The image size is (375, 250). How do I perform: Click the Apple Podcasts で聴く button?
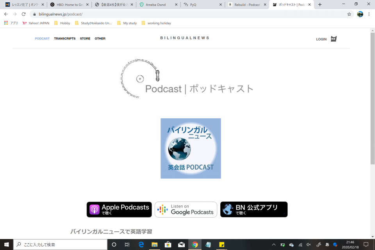[x=119, y=209]
